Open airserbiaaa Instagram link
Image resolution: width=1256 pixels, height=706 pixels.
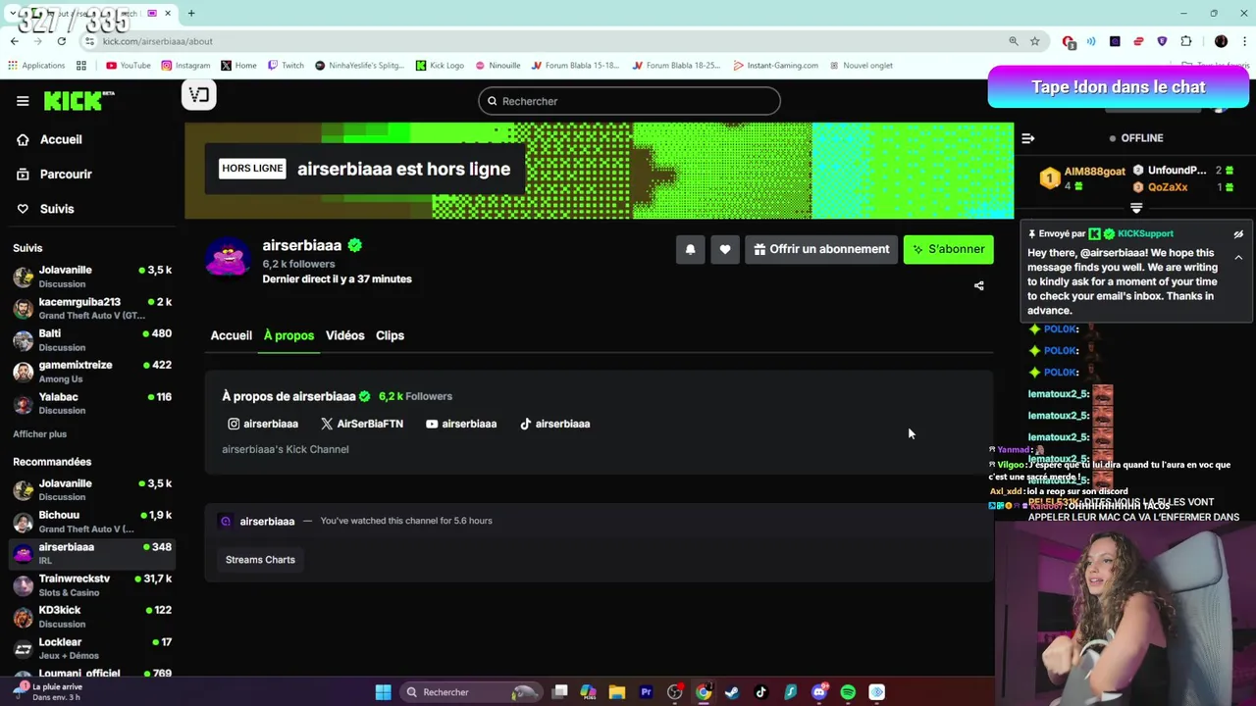263,424
